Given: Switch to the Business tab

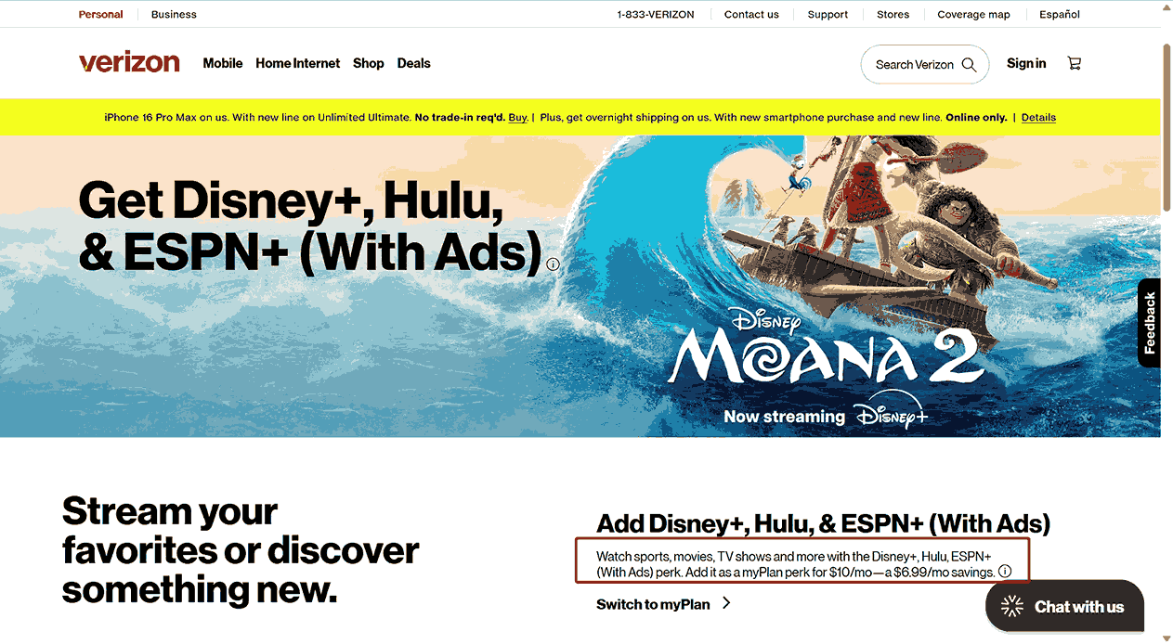Looking at the screenshot, I should 174,14.
